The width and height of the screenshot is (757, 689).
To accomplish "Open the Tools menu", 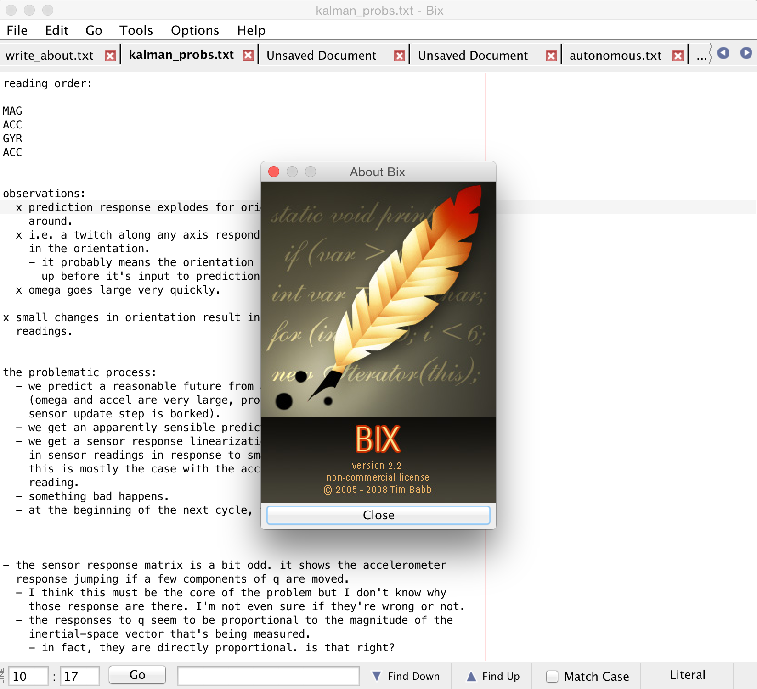I will [x=136, y=30].
